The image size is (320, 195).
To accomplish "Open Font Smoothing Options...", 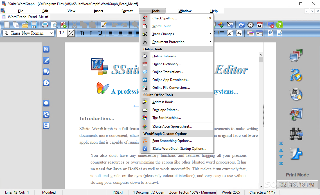I will click(177, 141).
